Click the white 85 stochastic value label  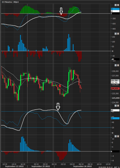point(115,110)
